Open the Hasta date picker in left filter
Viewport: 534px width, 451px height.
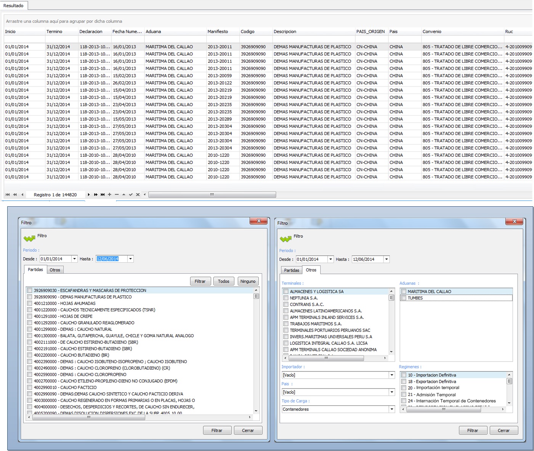click(x=130, y=259)
